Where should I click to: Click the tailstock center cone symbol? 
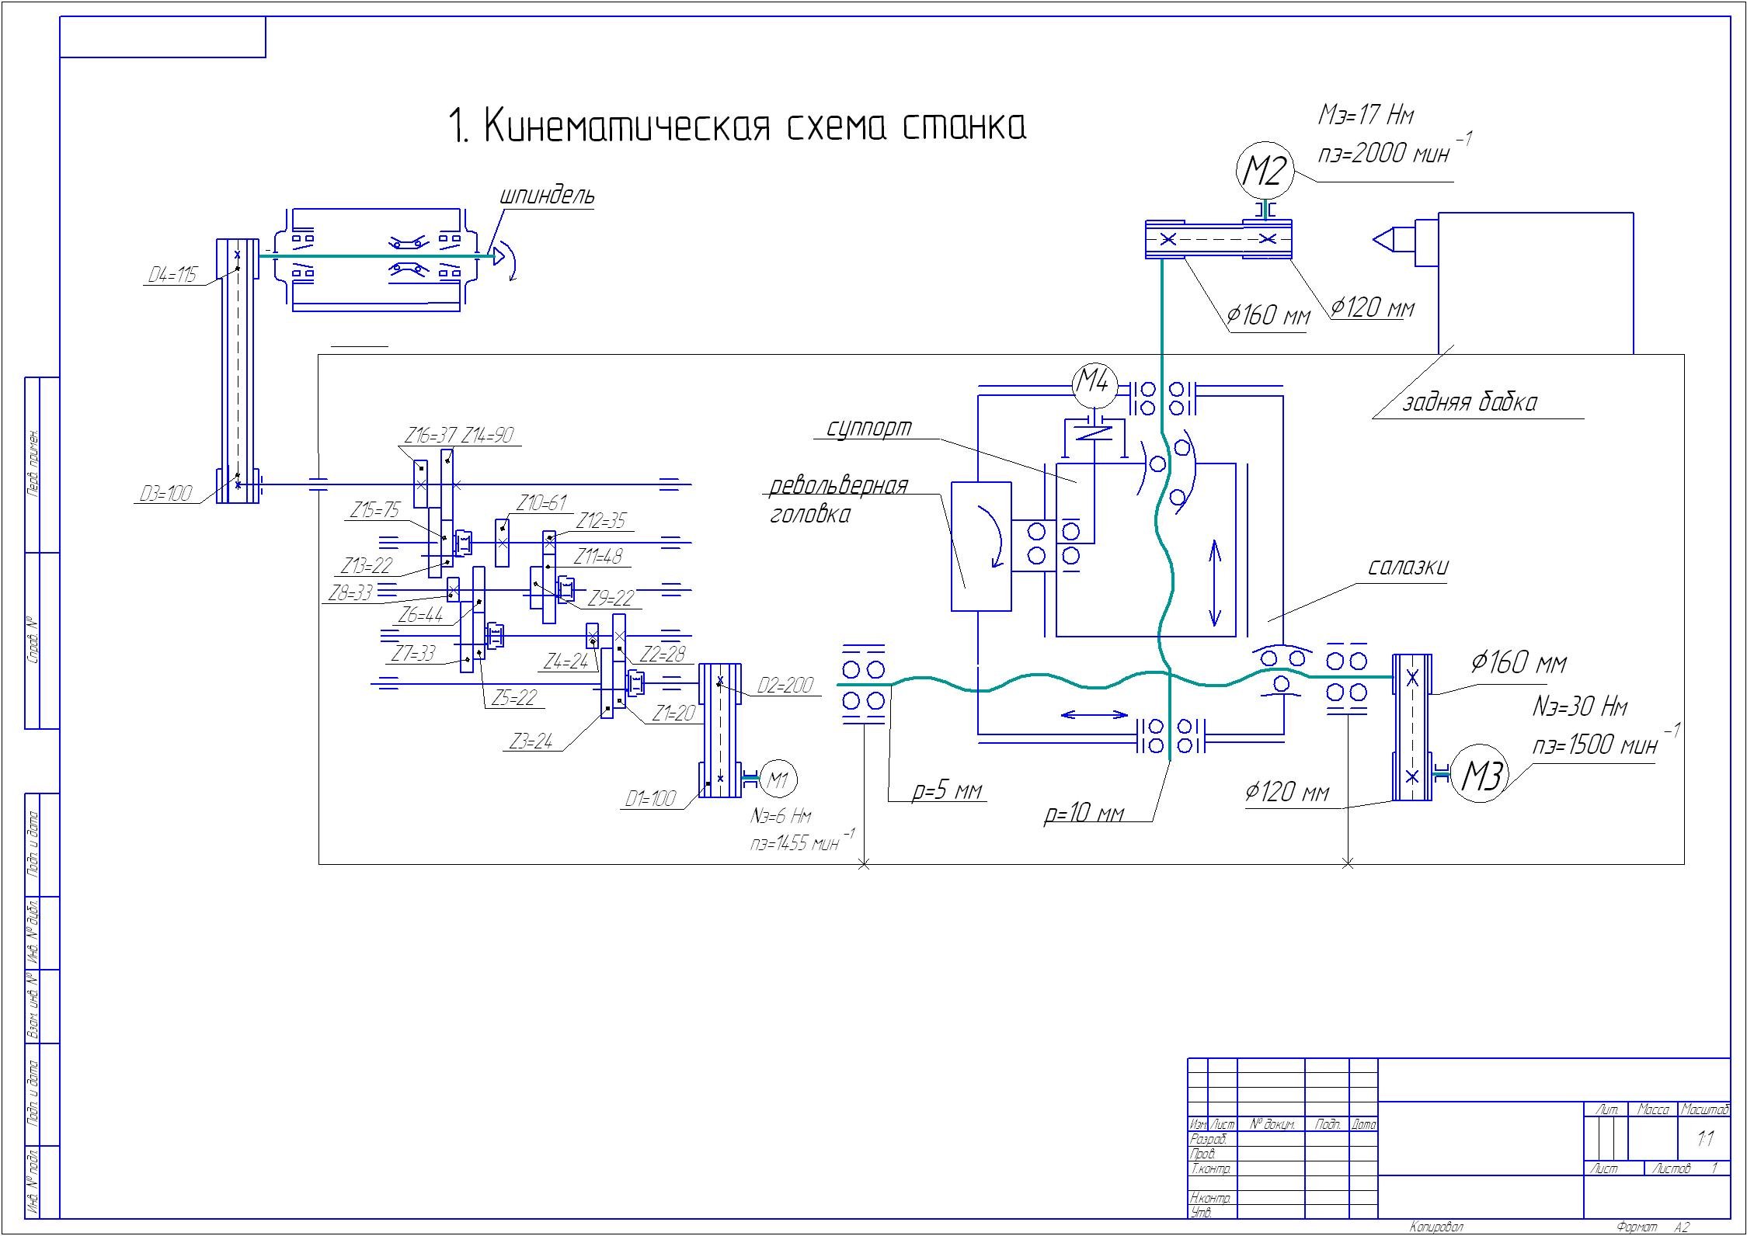pos(1384,241)
